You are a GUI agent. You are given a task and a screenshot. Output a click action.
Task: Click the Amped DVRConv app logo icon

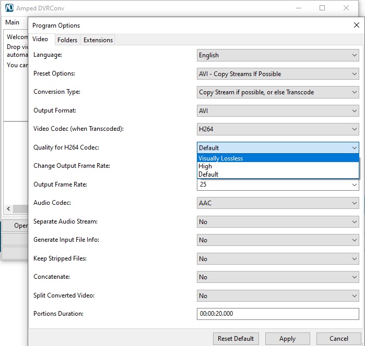(x=9, y=8)
